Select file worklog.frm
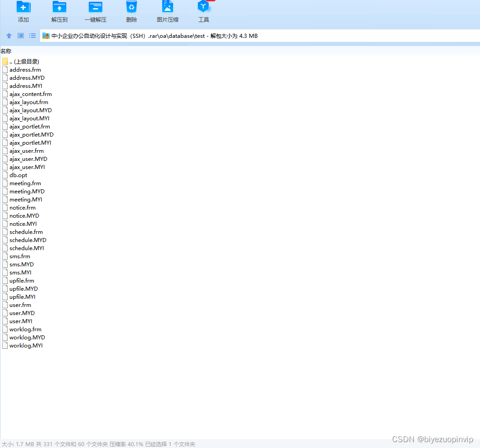The image size is (480, 448). [x=25, y=329]
